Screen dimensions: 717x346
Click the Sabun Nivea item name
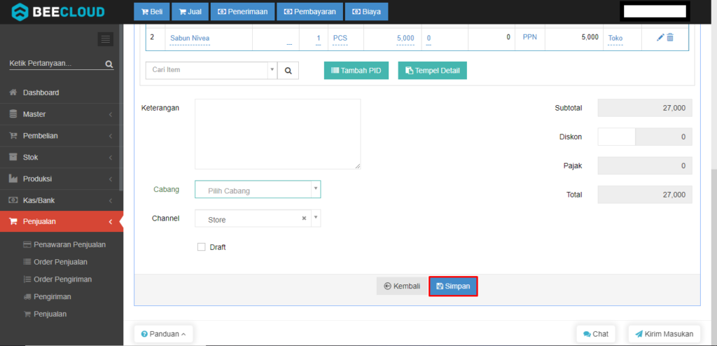(190, 38)
